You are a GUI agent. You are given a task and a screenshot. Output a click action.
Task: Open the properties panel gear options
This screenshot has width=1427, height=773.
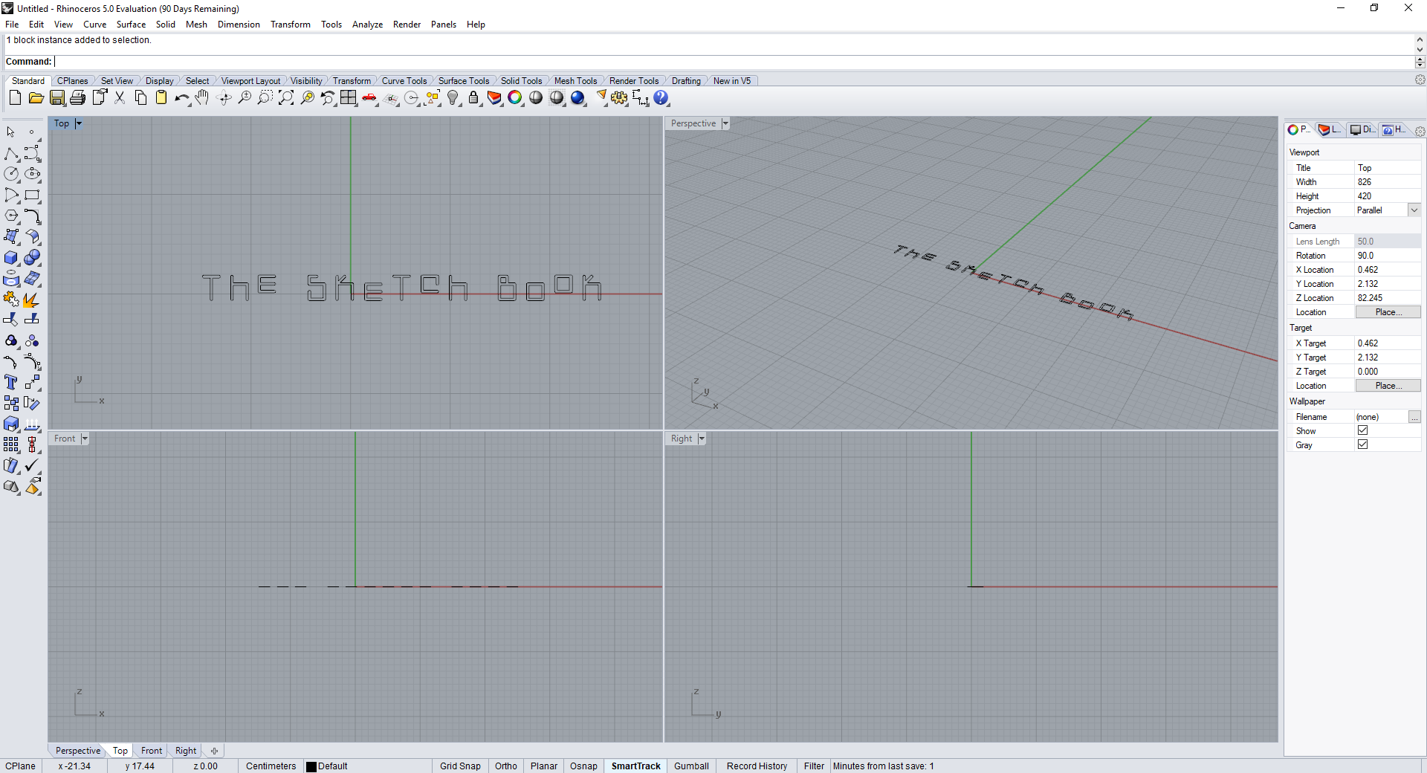pos(1420,131)
